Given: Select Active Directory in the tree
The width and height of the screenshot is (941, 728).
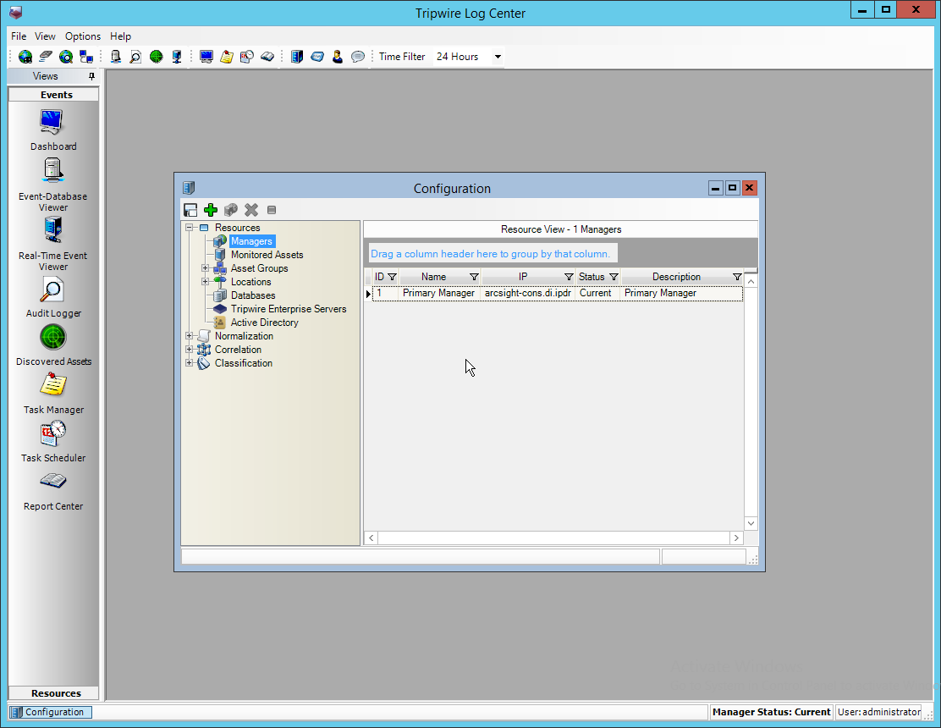Looking at the screenshot, I should tap(265, 323).
